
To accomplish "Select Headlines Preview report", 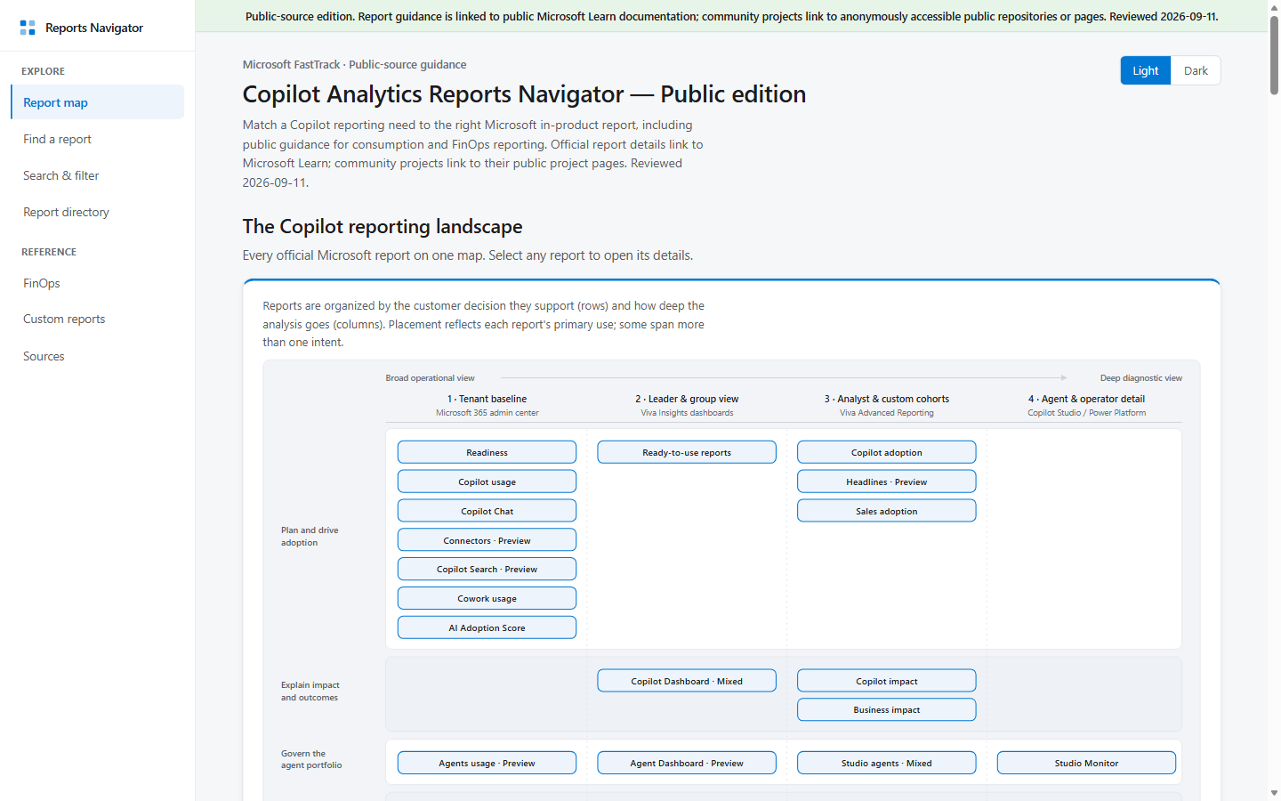I will click(x=887, y=481).
